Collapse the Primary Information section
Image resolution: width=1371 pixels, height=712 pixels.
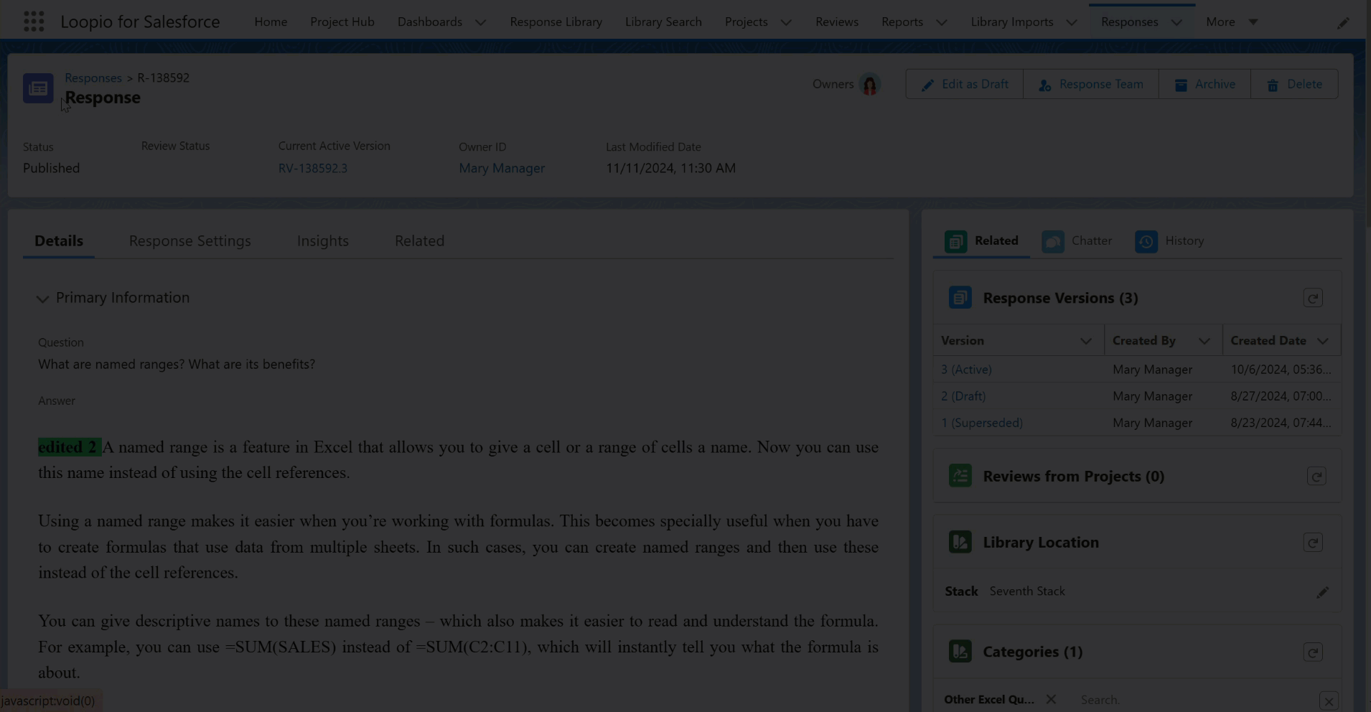43,299
